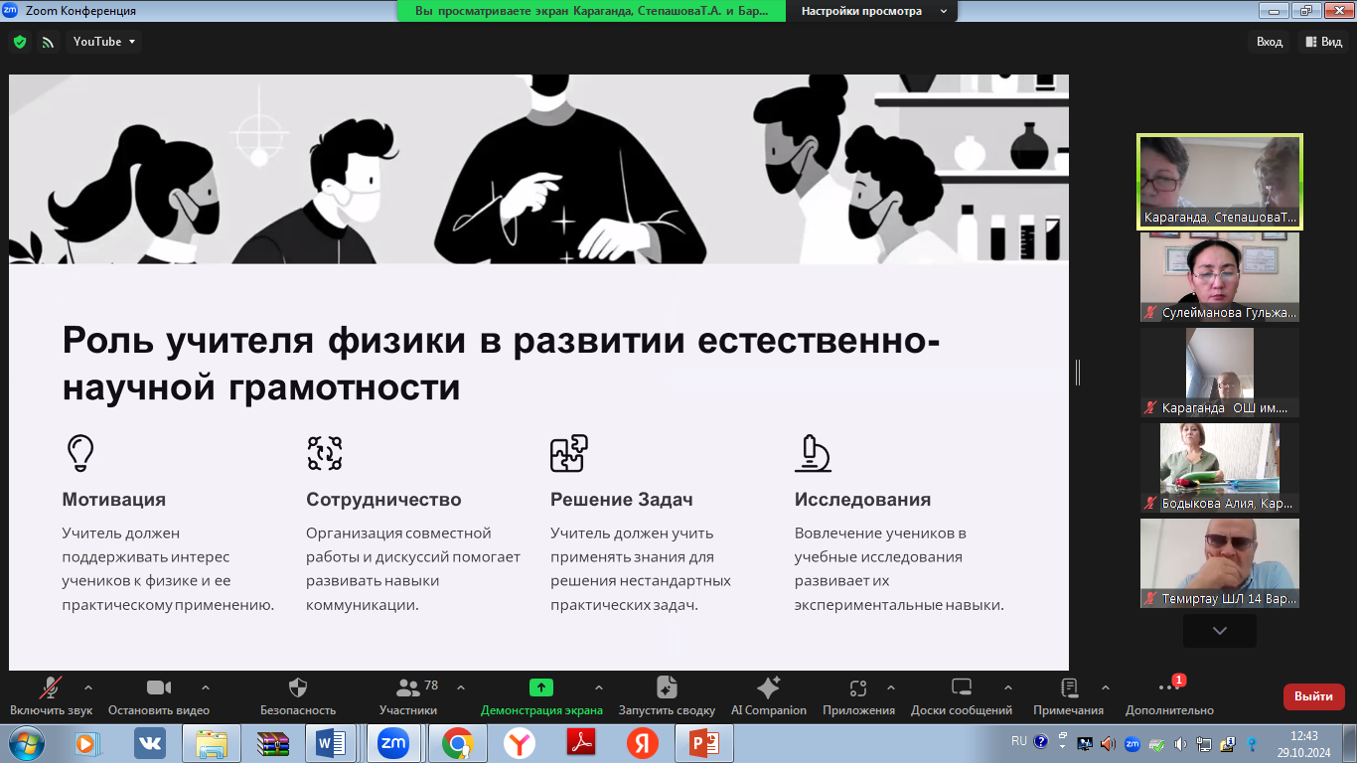Unmute microphone (Включить звук)

click(51, 687)
